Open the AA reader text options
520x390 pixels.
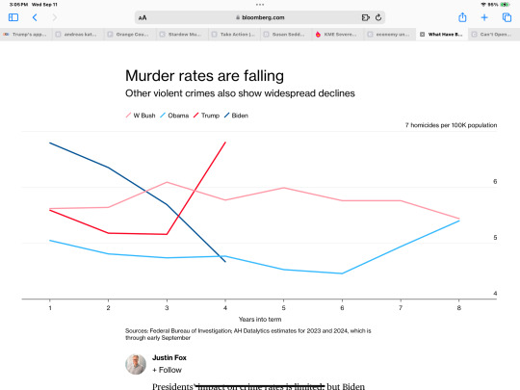pyautogui.click(x=143, y=18)
